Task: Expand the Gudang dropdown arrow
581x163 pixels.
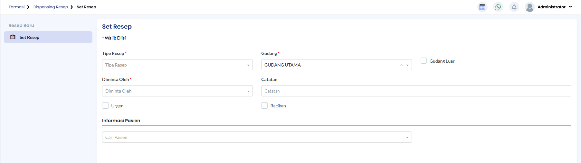Action: 407,65
